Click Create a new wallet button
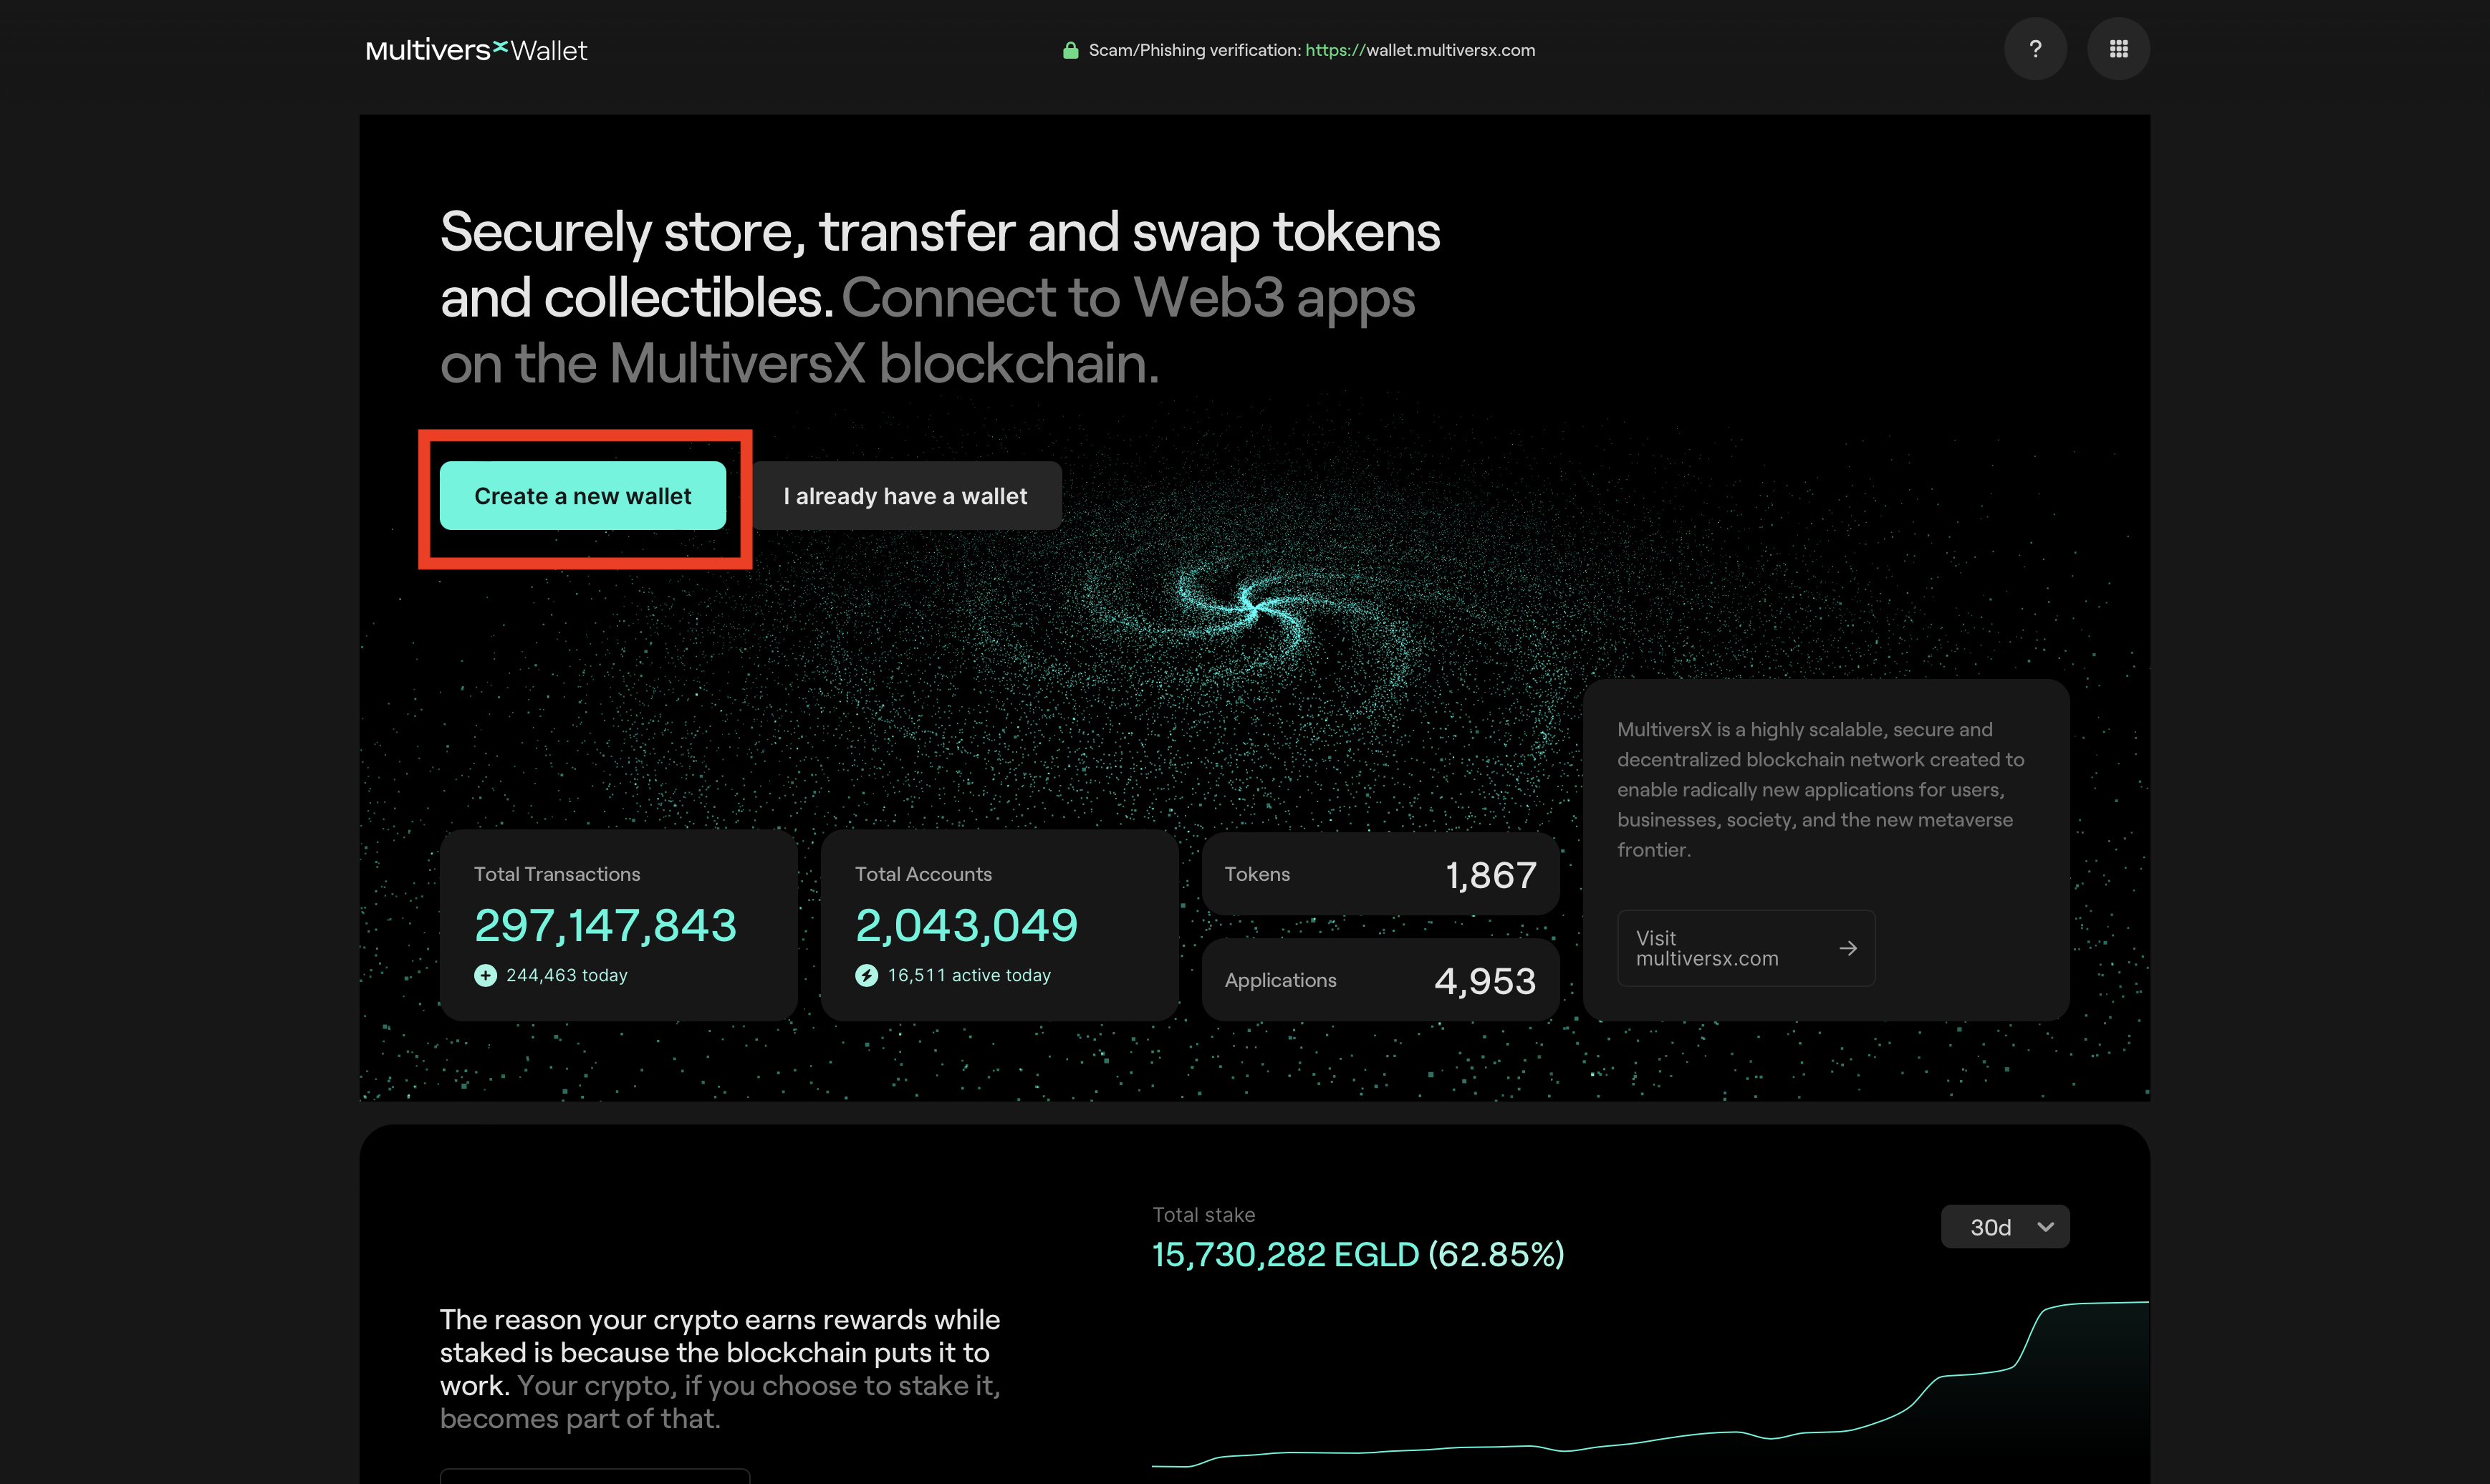The width and height of the screenshot is (2490, 1484). [x=583, y=495]
